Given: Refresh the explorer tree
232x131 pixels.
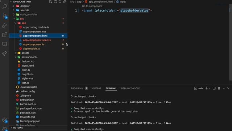Looking at the screenshot, I should [x=60, y=1].
